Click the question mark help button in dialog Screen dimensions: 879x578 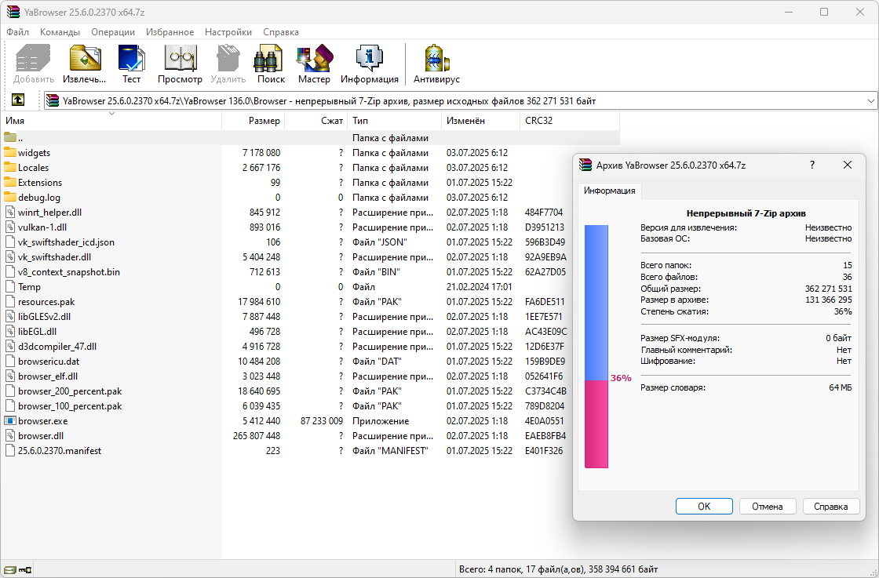812,165
